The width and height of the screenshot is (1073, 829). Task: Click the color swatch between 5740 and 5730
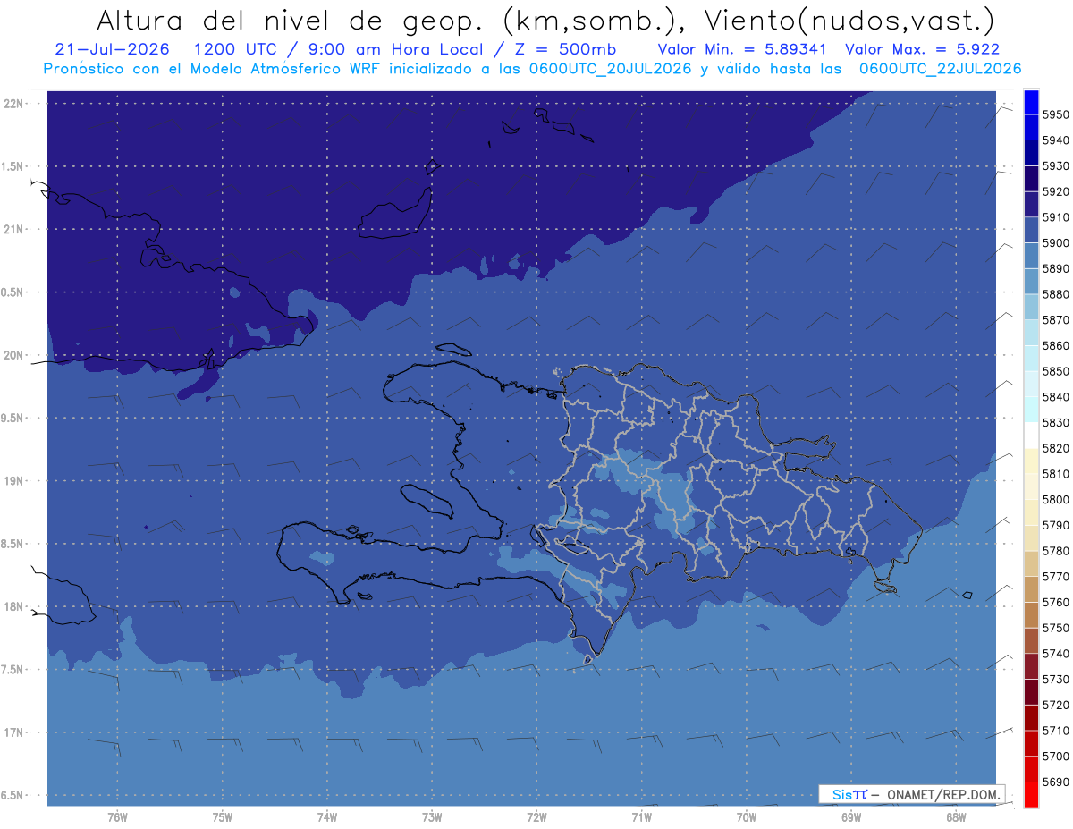[1030, 666]
